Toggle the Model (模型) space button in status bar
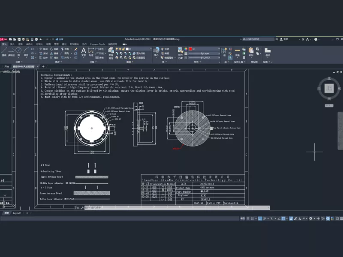Viewport: 343px width, 257px height. 243,218
